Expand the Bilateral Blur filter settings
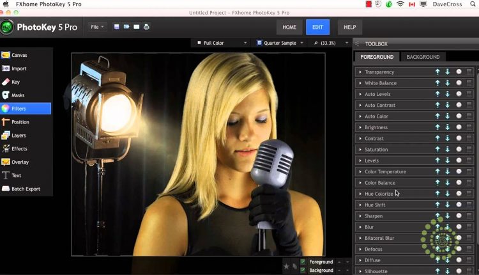 tap(360, 238)
